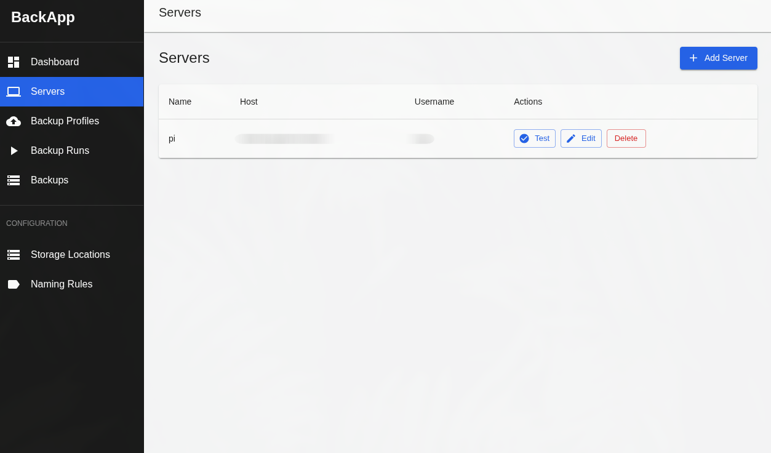Click the Backups storage icon

point(14,180)
